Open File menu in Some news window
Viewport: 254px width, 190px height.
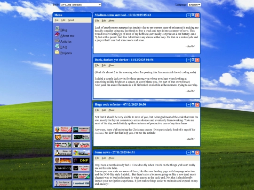(x=97, y=158)
